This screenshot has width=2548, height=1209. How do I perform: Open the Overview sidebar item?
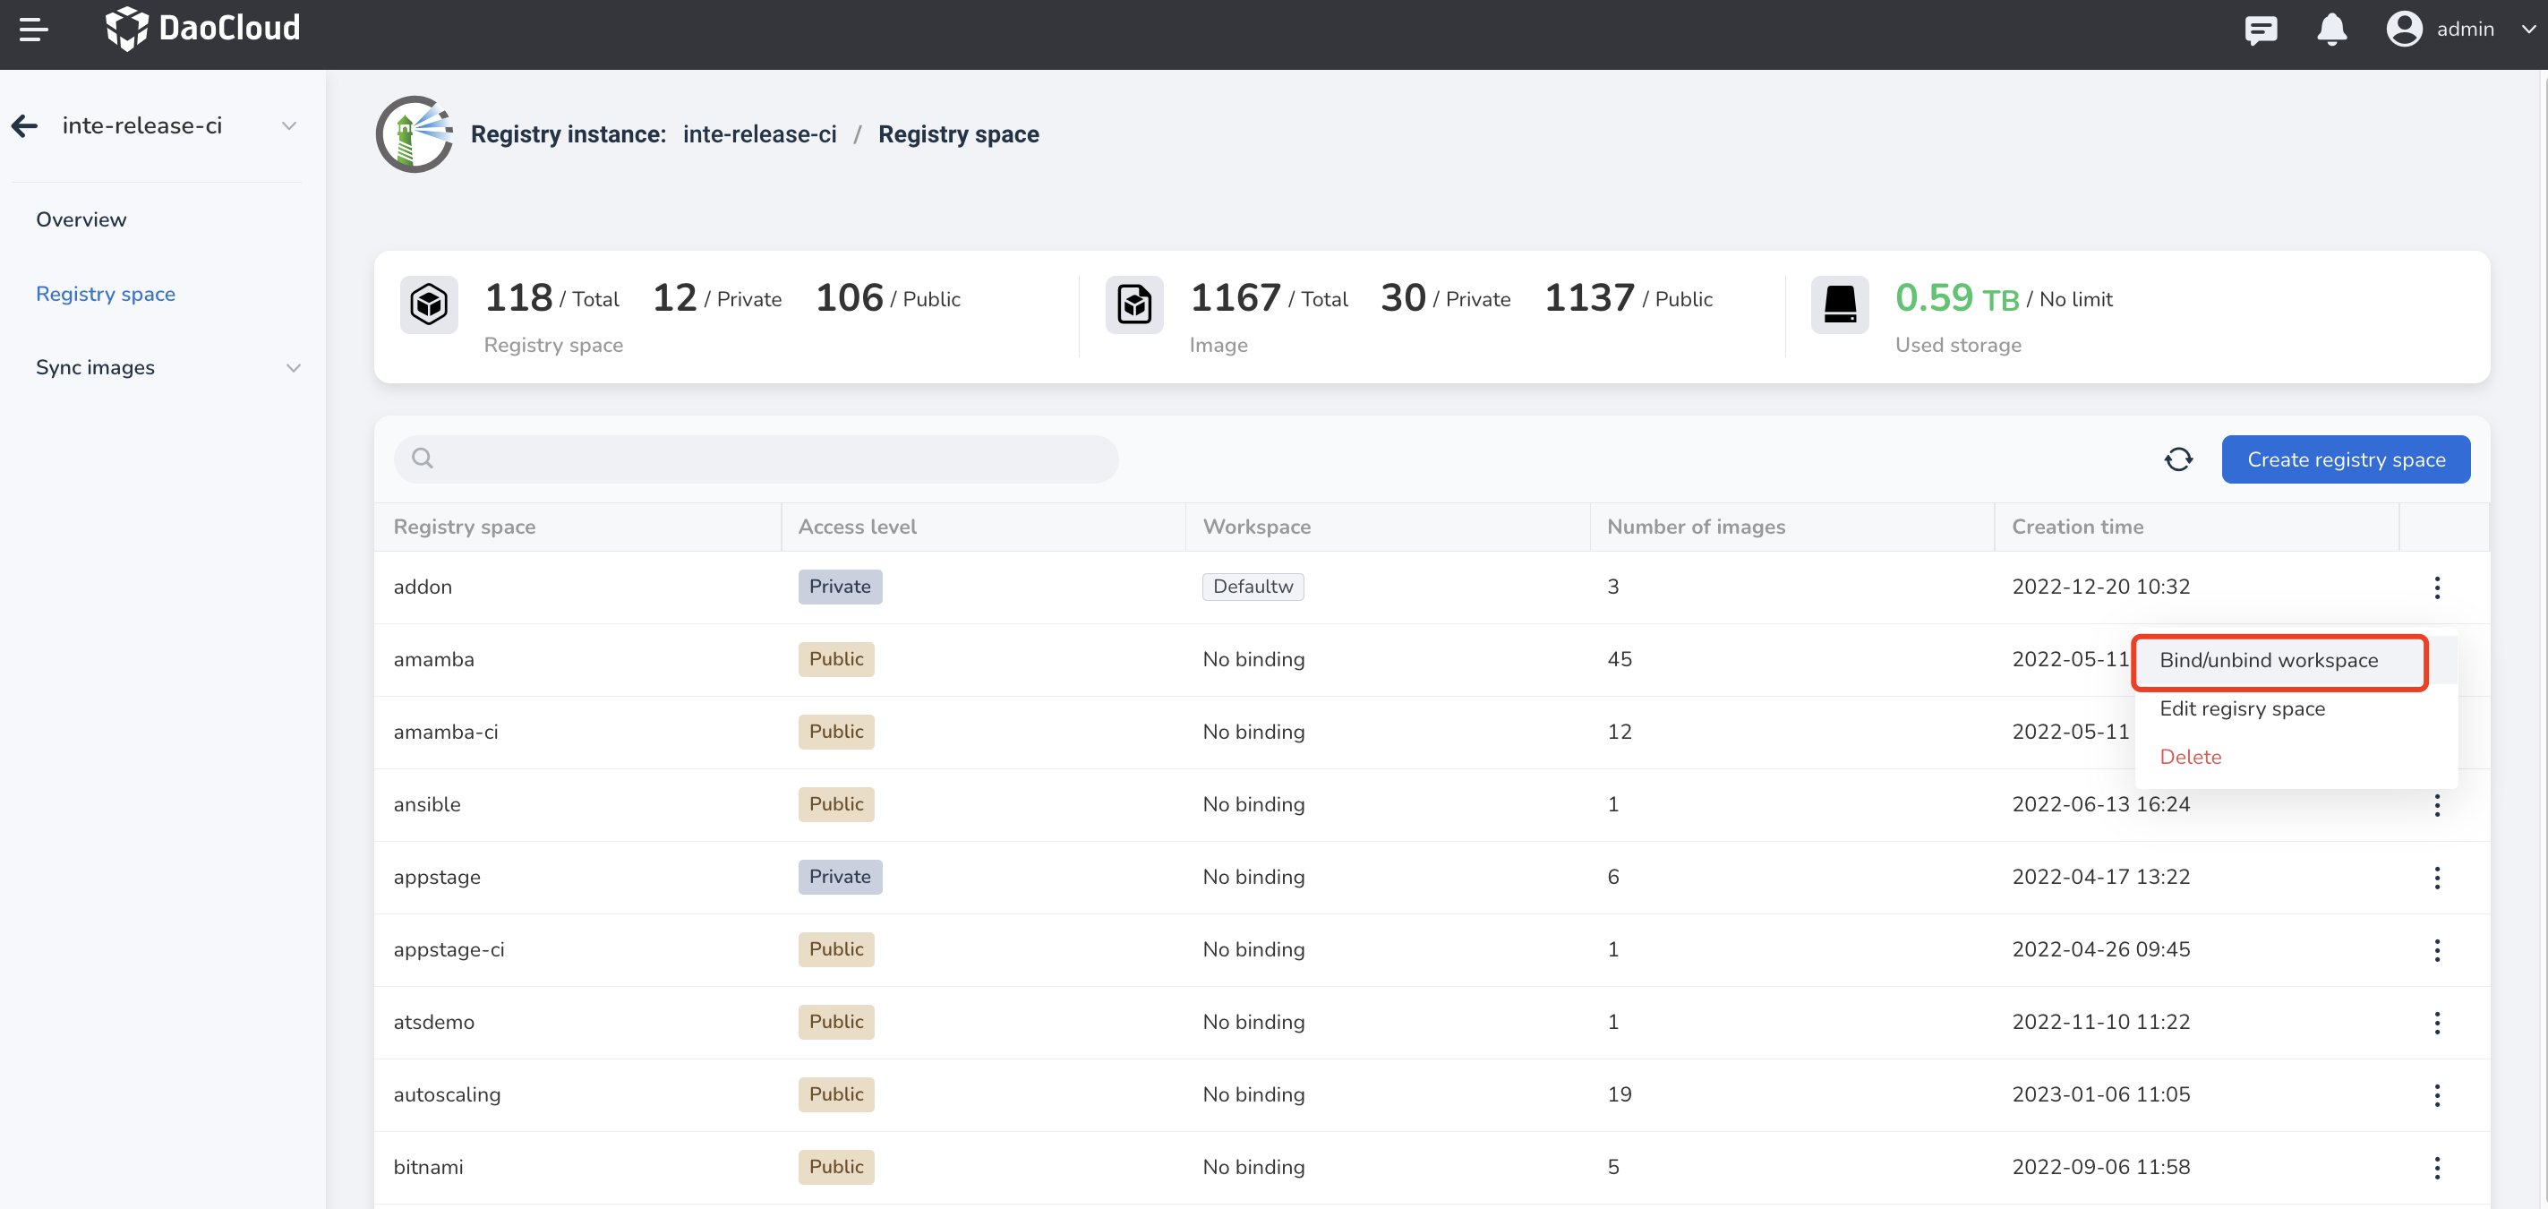[81, 219]
